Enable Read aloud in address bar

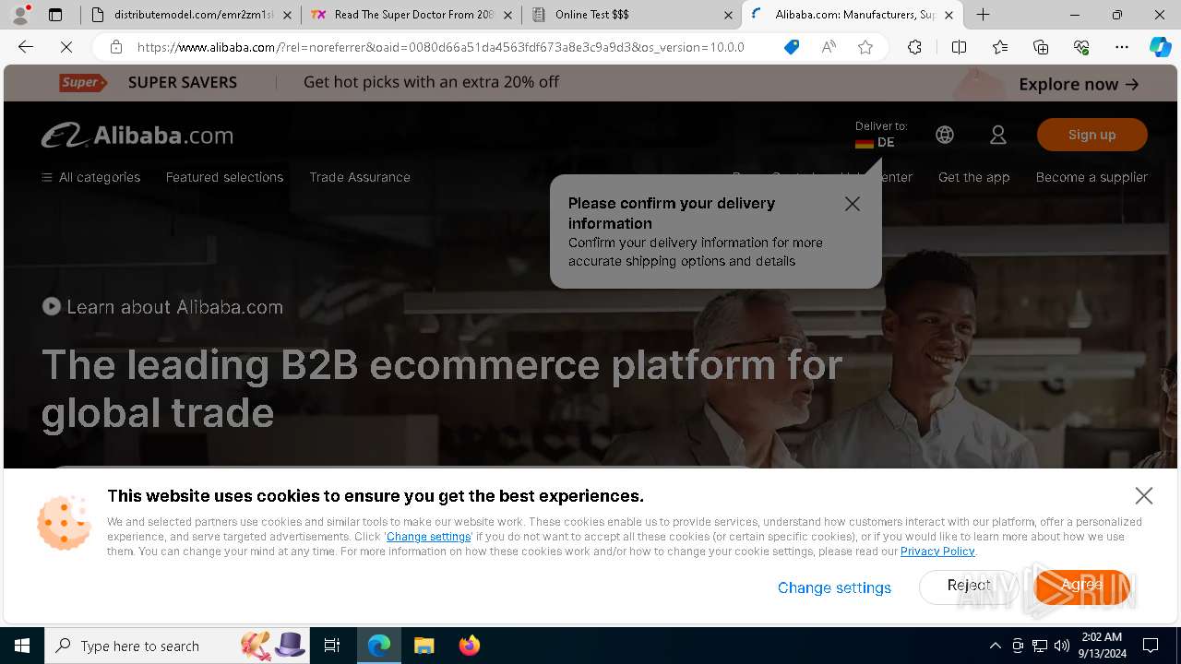(829, 47)
